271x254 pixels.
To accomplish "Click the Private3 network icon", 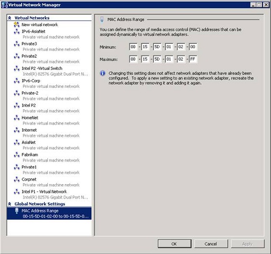I will [17, 44].
